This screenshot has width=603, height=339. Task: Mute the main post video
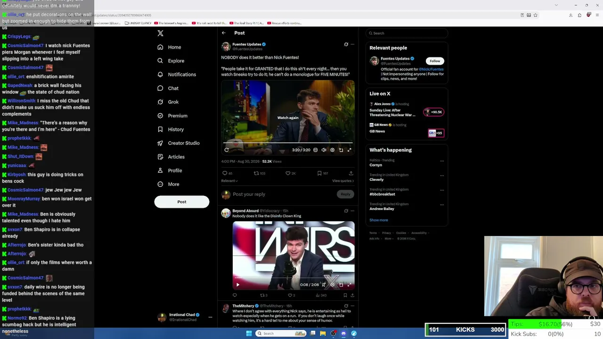pyautogui.click(x=324, y=150)
